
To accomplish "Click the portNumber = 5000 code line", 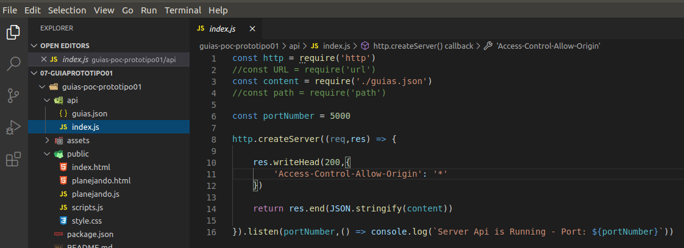I will click(x=291, y=116).
